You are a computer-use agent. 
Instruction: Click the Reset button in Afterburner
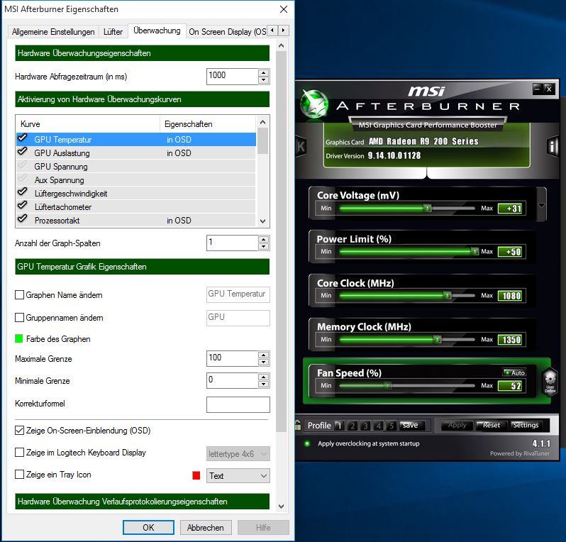[492, 426]
